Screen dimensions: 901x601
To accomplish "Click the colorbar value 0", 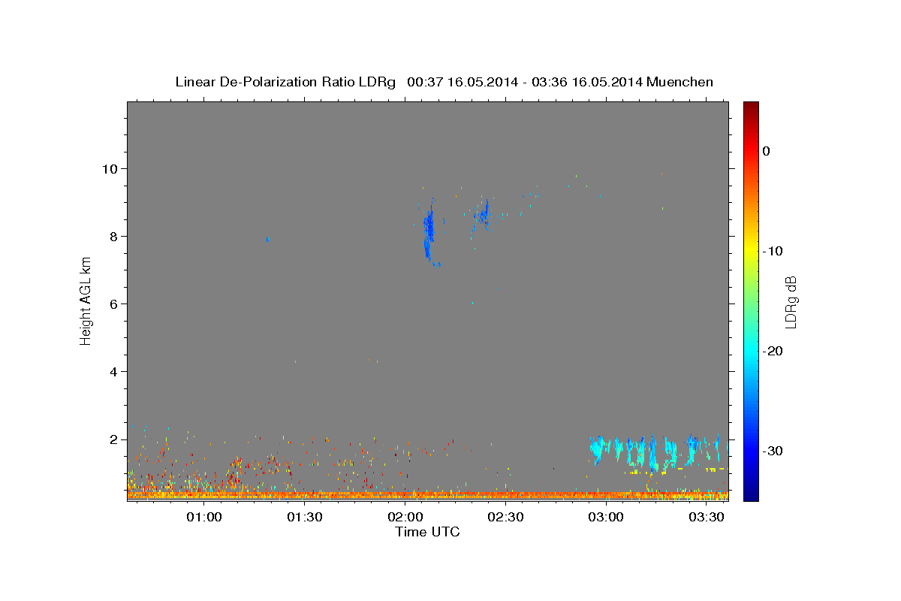I will [x=767, y=151].
